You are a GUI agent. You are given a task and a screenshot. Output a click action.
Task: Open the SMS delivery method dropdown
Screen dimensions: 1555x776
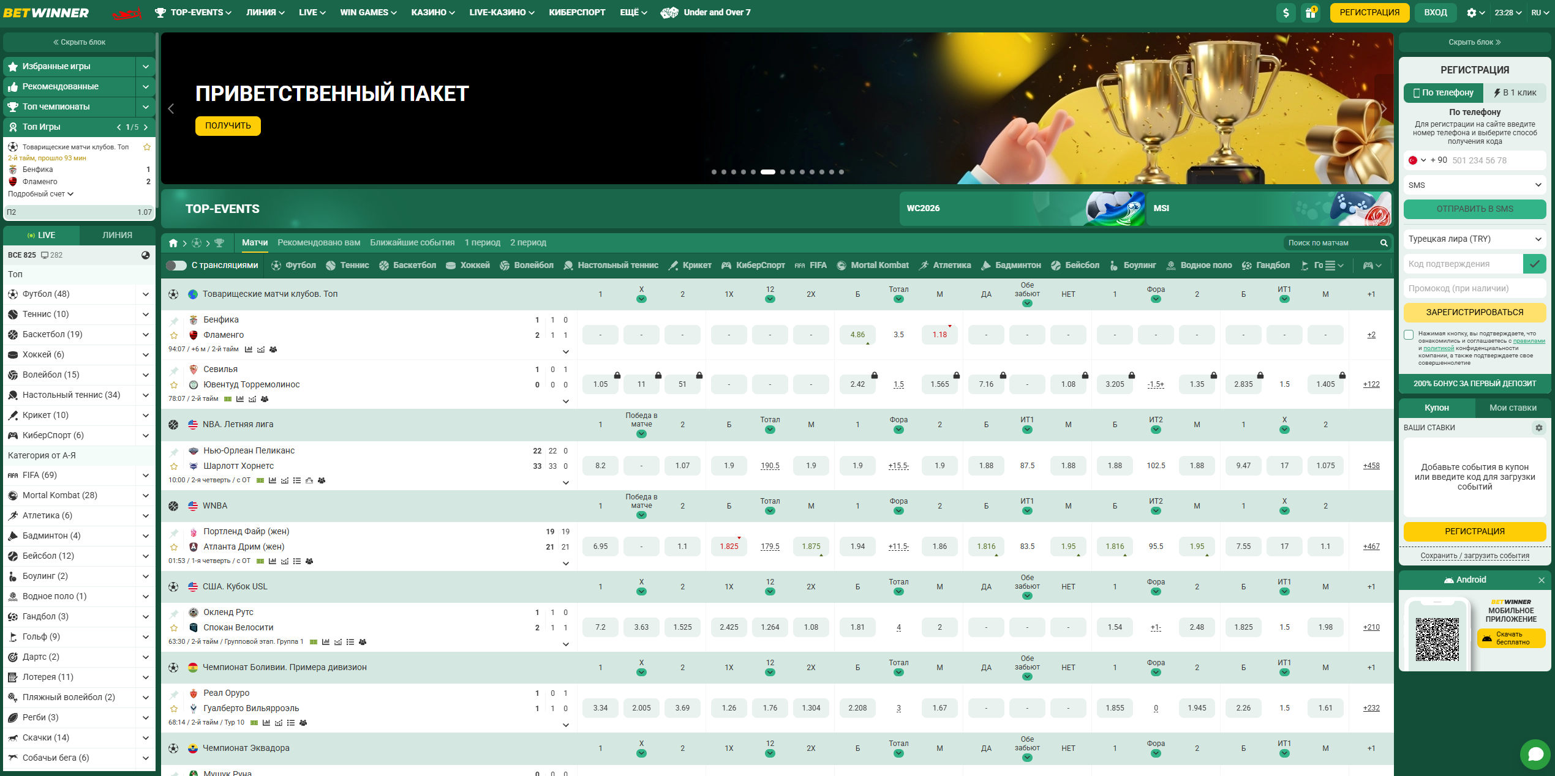(1475, 185)
